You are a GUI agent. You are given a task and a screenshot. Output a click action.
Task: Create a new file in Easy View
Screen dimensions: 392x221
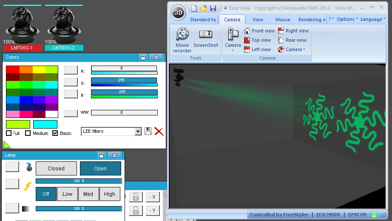[x=194, y=9]
